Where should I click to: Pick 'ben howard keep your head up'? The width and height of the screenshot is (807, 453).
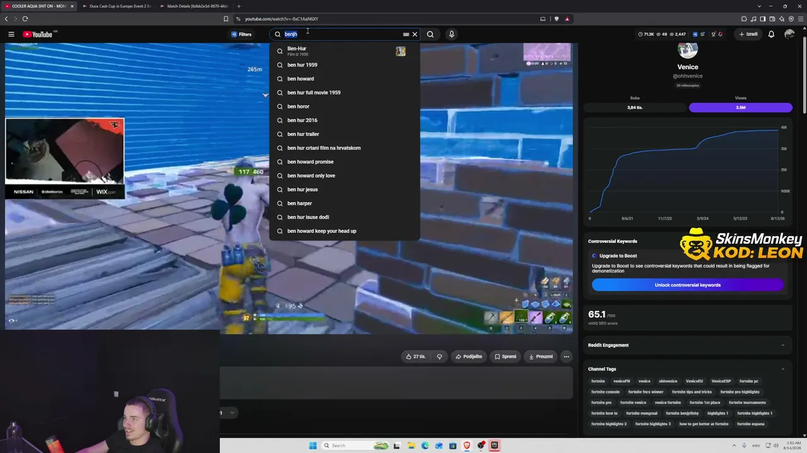point(344,231)
